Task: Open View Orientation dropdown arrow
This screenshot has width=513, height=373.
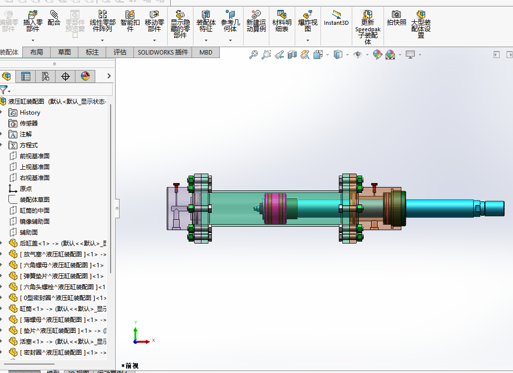Action: click(327, 55)
